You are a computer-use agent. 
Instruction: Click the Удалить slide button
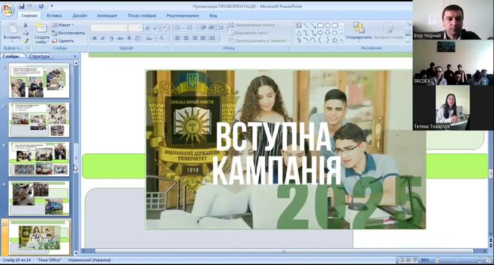63,40
